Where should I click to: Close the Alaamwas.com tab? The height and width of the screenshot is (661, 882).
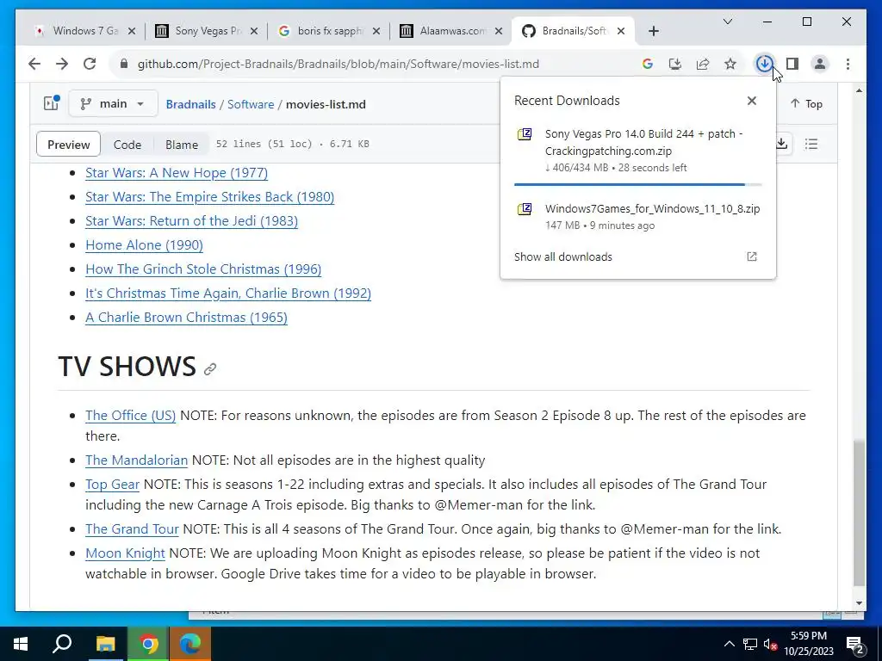pyautogui.click(x=499, y=32)
